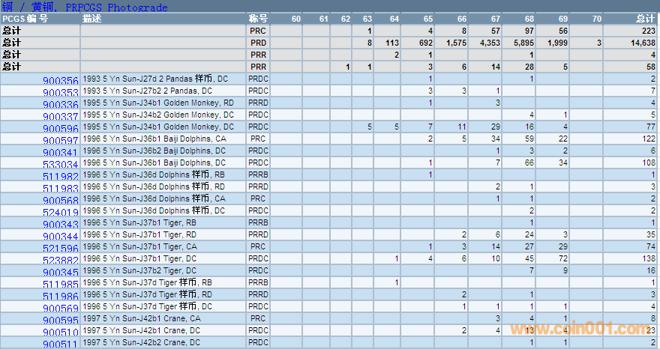Click PCGS number 900510 Crane link
The image size is (660, 349).
pyautogui.click(x=61, y=333)
